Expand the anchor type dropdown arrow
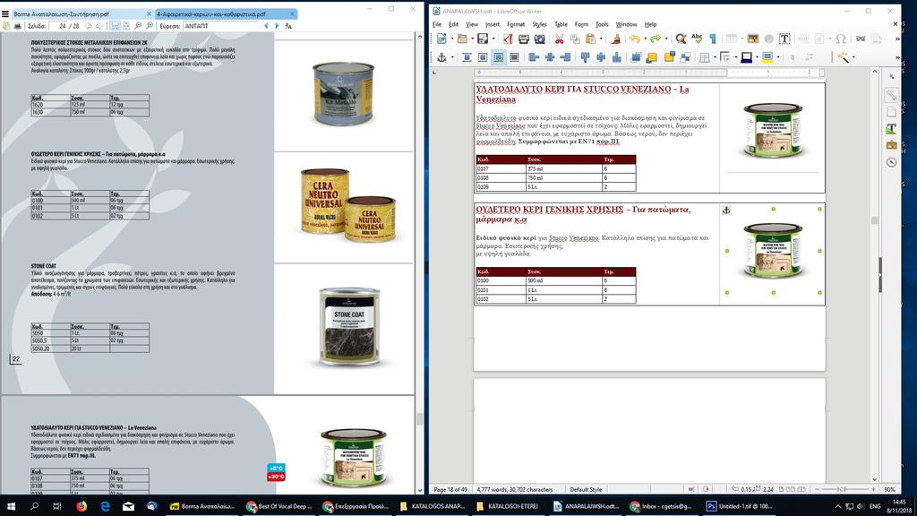This screenshot has height=516, width=917. tap(452, 57)
